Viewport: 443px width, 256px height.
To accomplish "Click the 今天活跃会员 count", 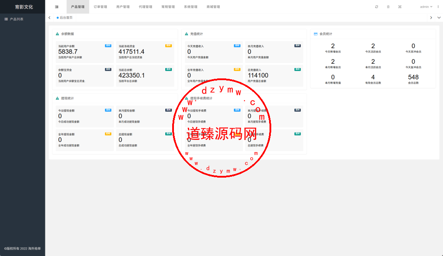I will (373, 46).
